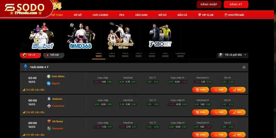Click CMD button for Inter Milan match
Image resolution: width=276 pixels, height=138 pixels.
219,90
